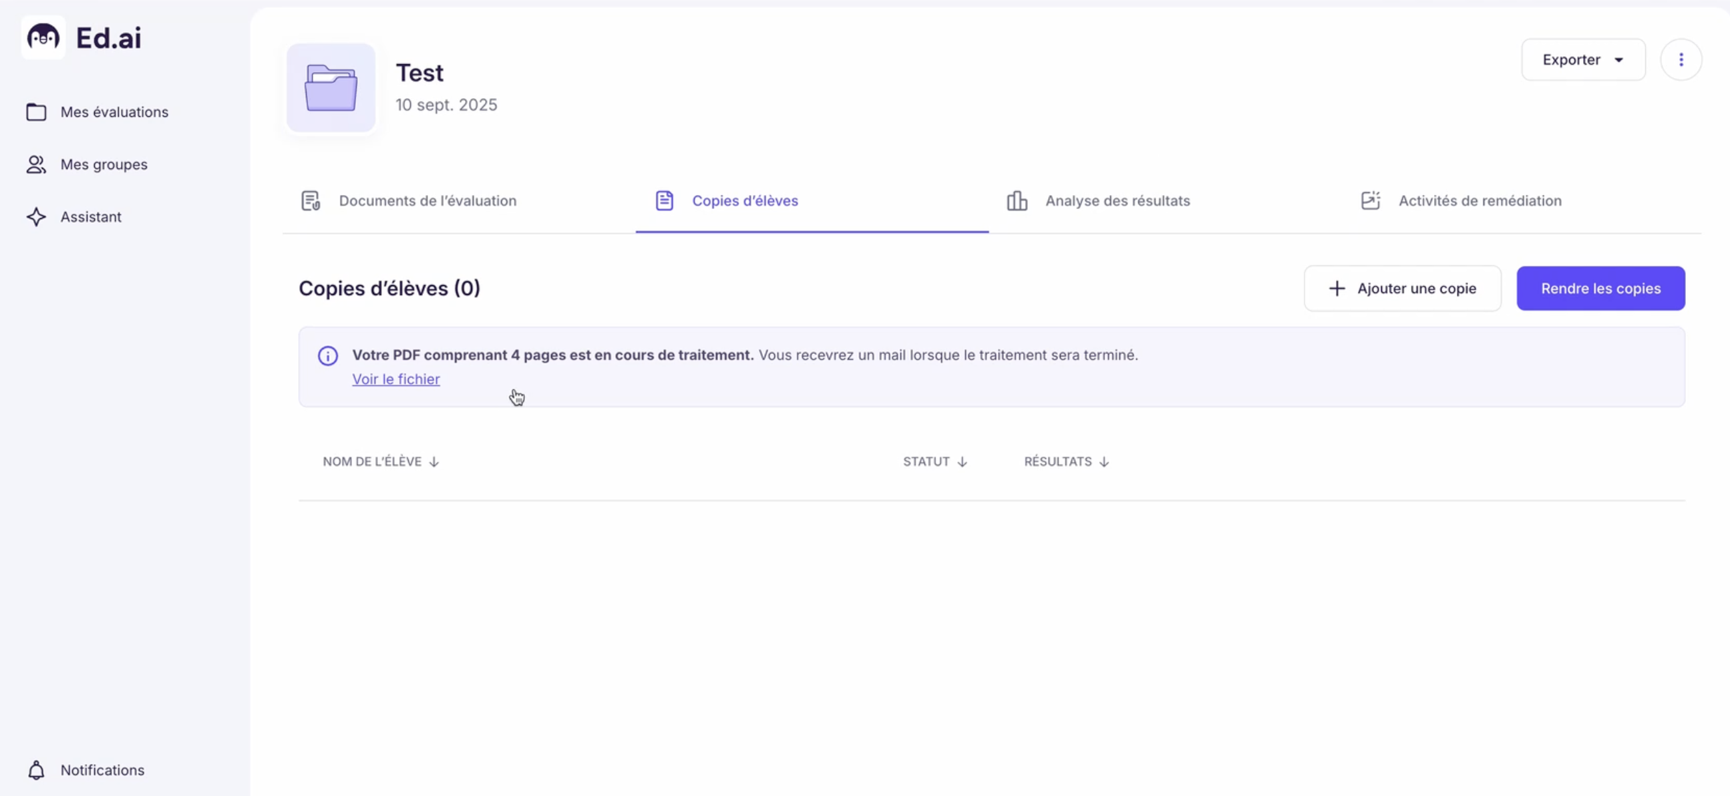Sort by Statut column arrow

(962, 461)
